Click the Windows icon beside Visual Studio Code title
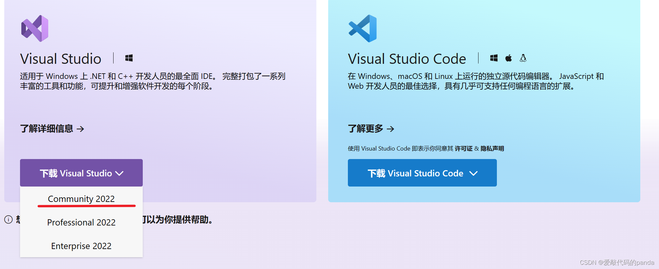 coord(494,58)
